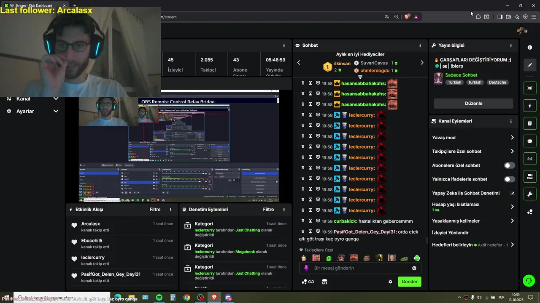Click the lightning bolt sidebar icon
This screenshot has width=540, height=303.
pos(530,106)
